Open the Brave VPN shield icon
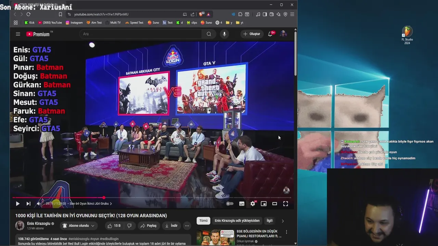The image size is (438, 246). [x=285, y=14]
